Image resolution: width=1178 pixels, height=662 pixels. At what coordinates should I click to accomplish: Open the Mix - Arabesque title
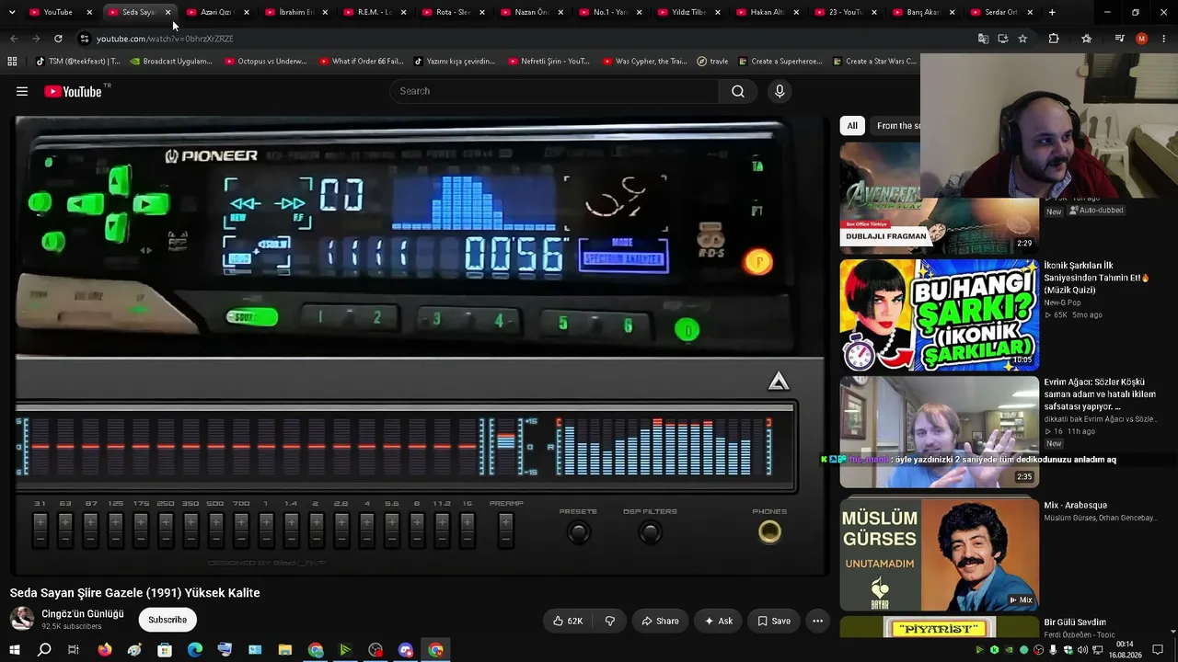pyautogui.click(x=1075, y=505)
